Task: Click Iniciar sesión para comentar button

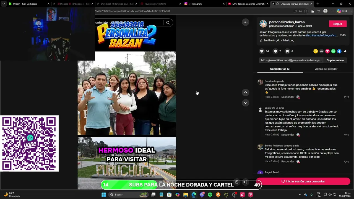Action: (x=303, y=181)
